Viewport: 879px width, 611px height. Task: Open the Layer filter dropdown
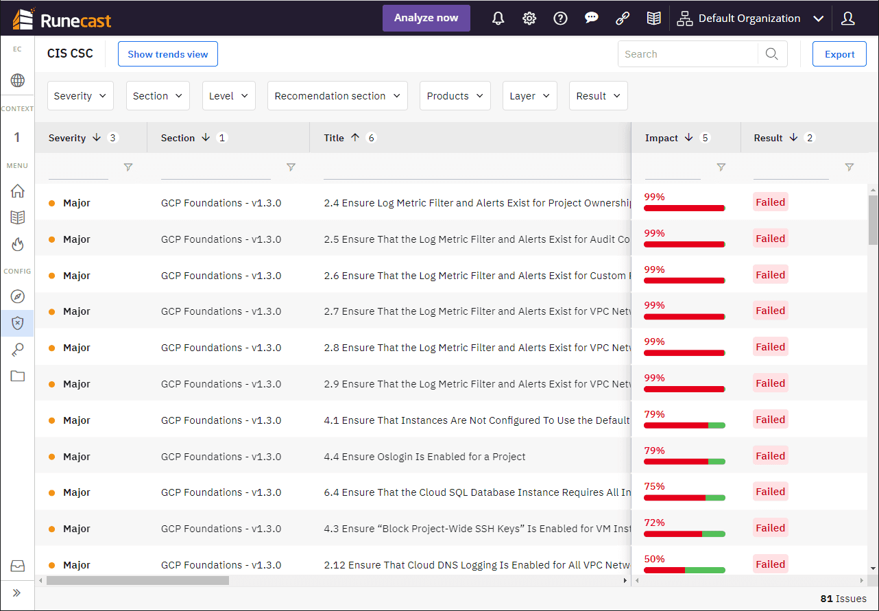tap(530, 96)
